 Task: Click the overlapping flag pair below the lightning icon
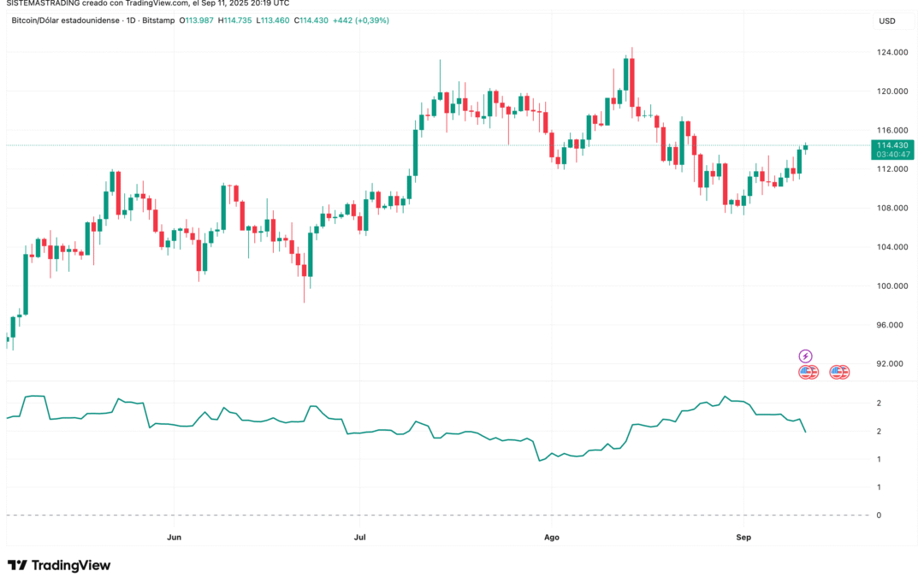pos(807,373)
